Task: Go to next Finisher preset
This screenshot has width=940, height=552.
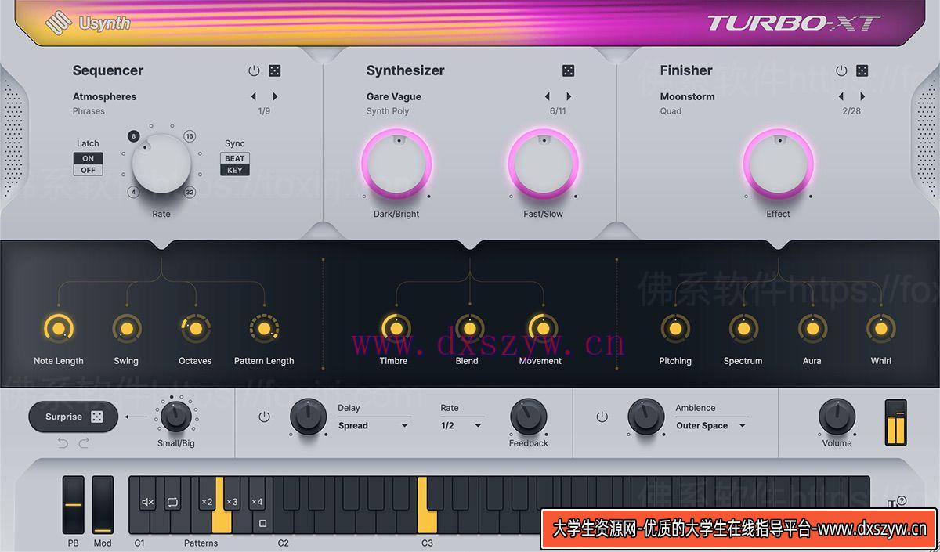Action: [x=862, y=96]
